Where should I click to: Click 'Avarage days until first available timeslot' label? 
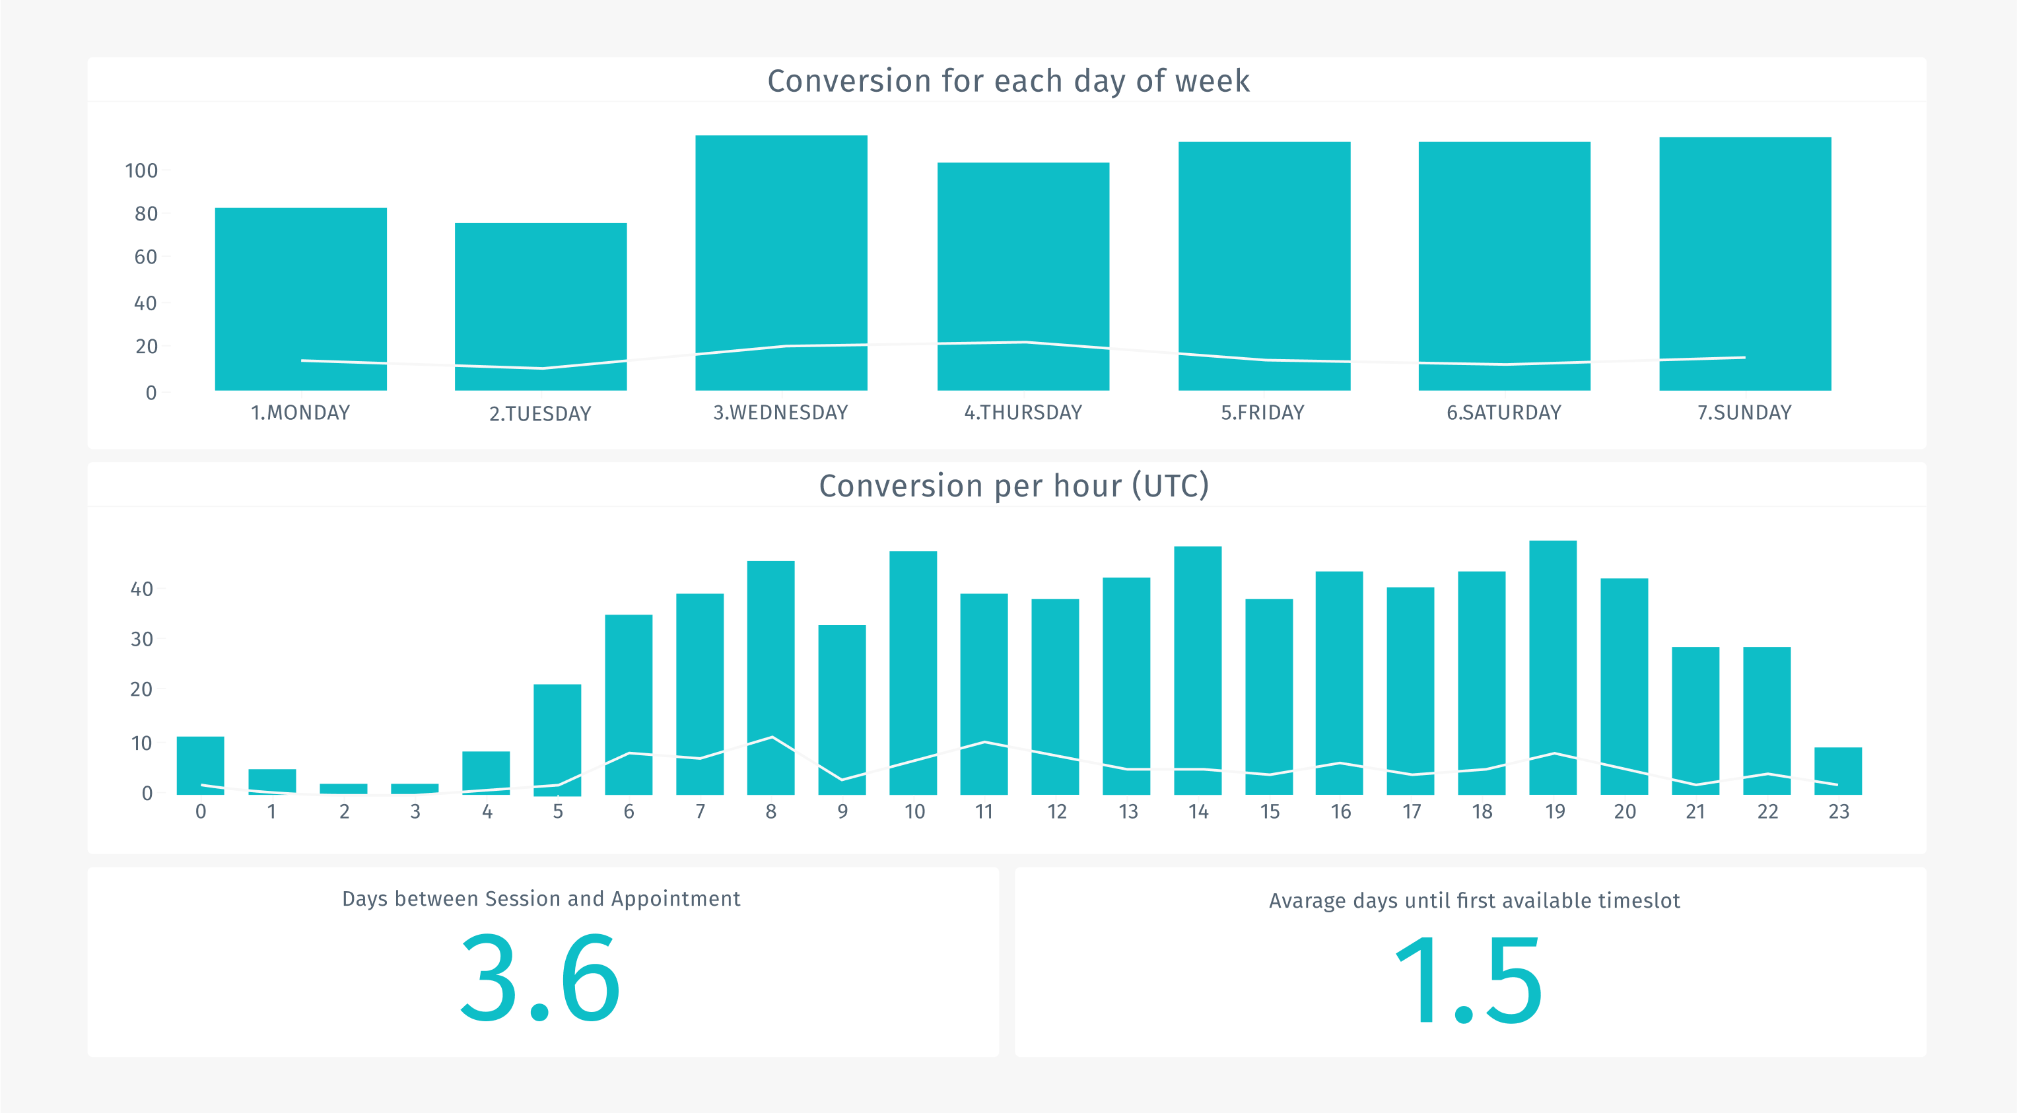(1474, 901)
